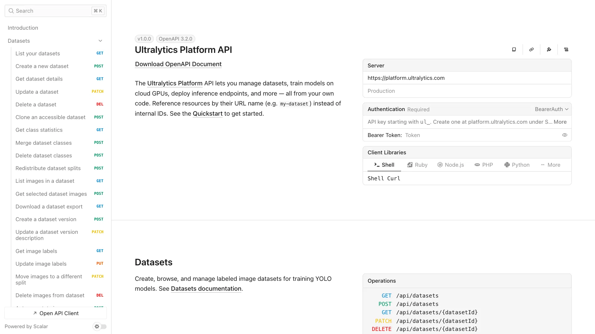595x334 pixels.
Task: Open the Datasets documentation link
Action: 206,289
